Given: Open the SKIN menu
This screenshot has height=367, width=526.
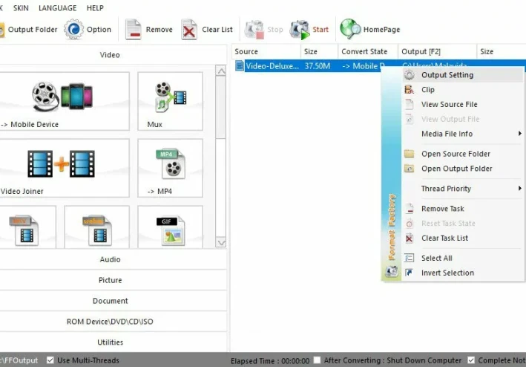Looking at the screenshot, I should pos(21,7).
